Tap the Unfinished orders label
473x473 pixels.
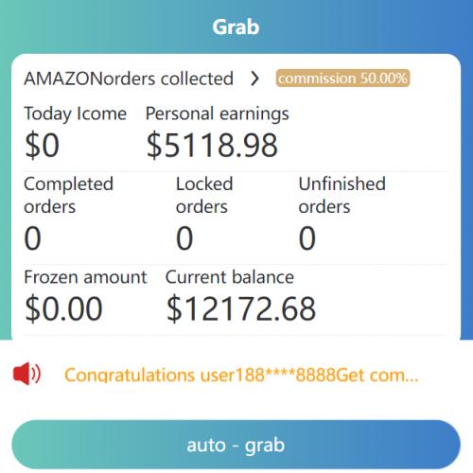(342, 195)
